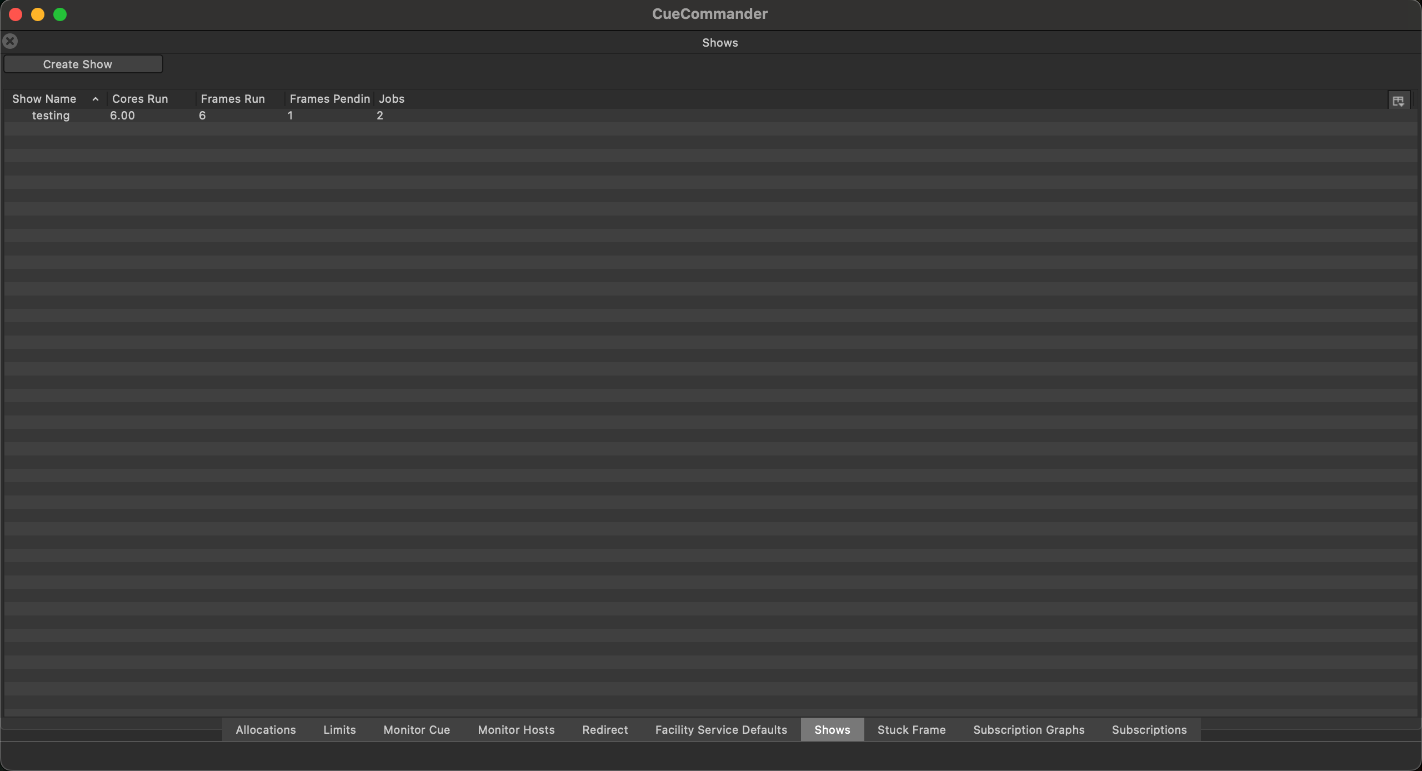Open the Monitor Cue tab
Viewport: 1422px width, 771px height.
417,729
